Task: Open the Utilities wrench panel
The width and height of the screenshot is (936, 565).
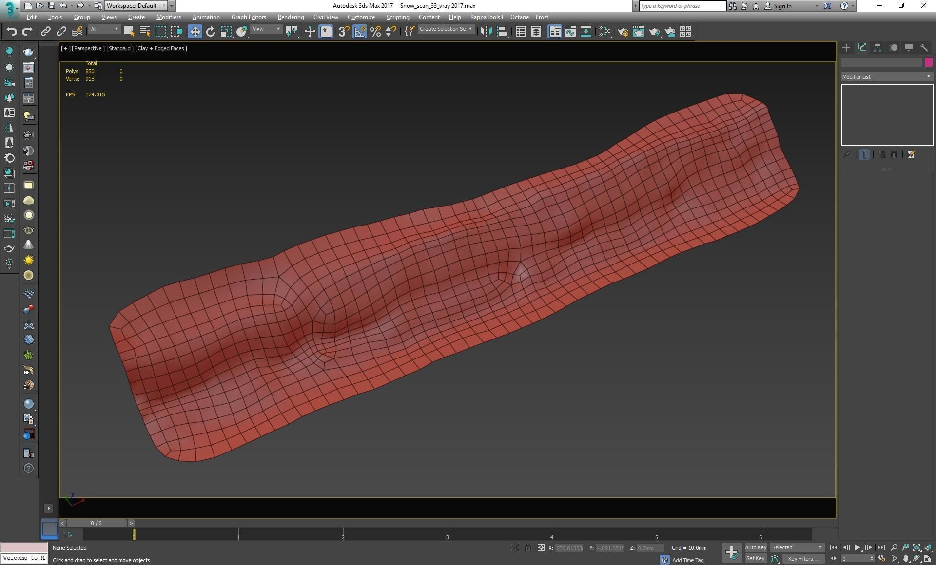Action: 924,48
